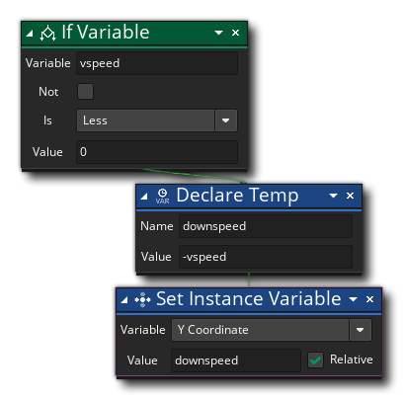
Task: Collapse the If Variable block triangle
Action: point(30,33)
